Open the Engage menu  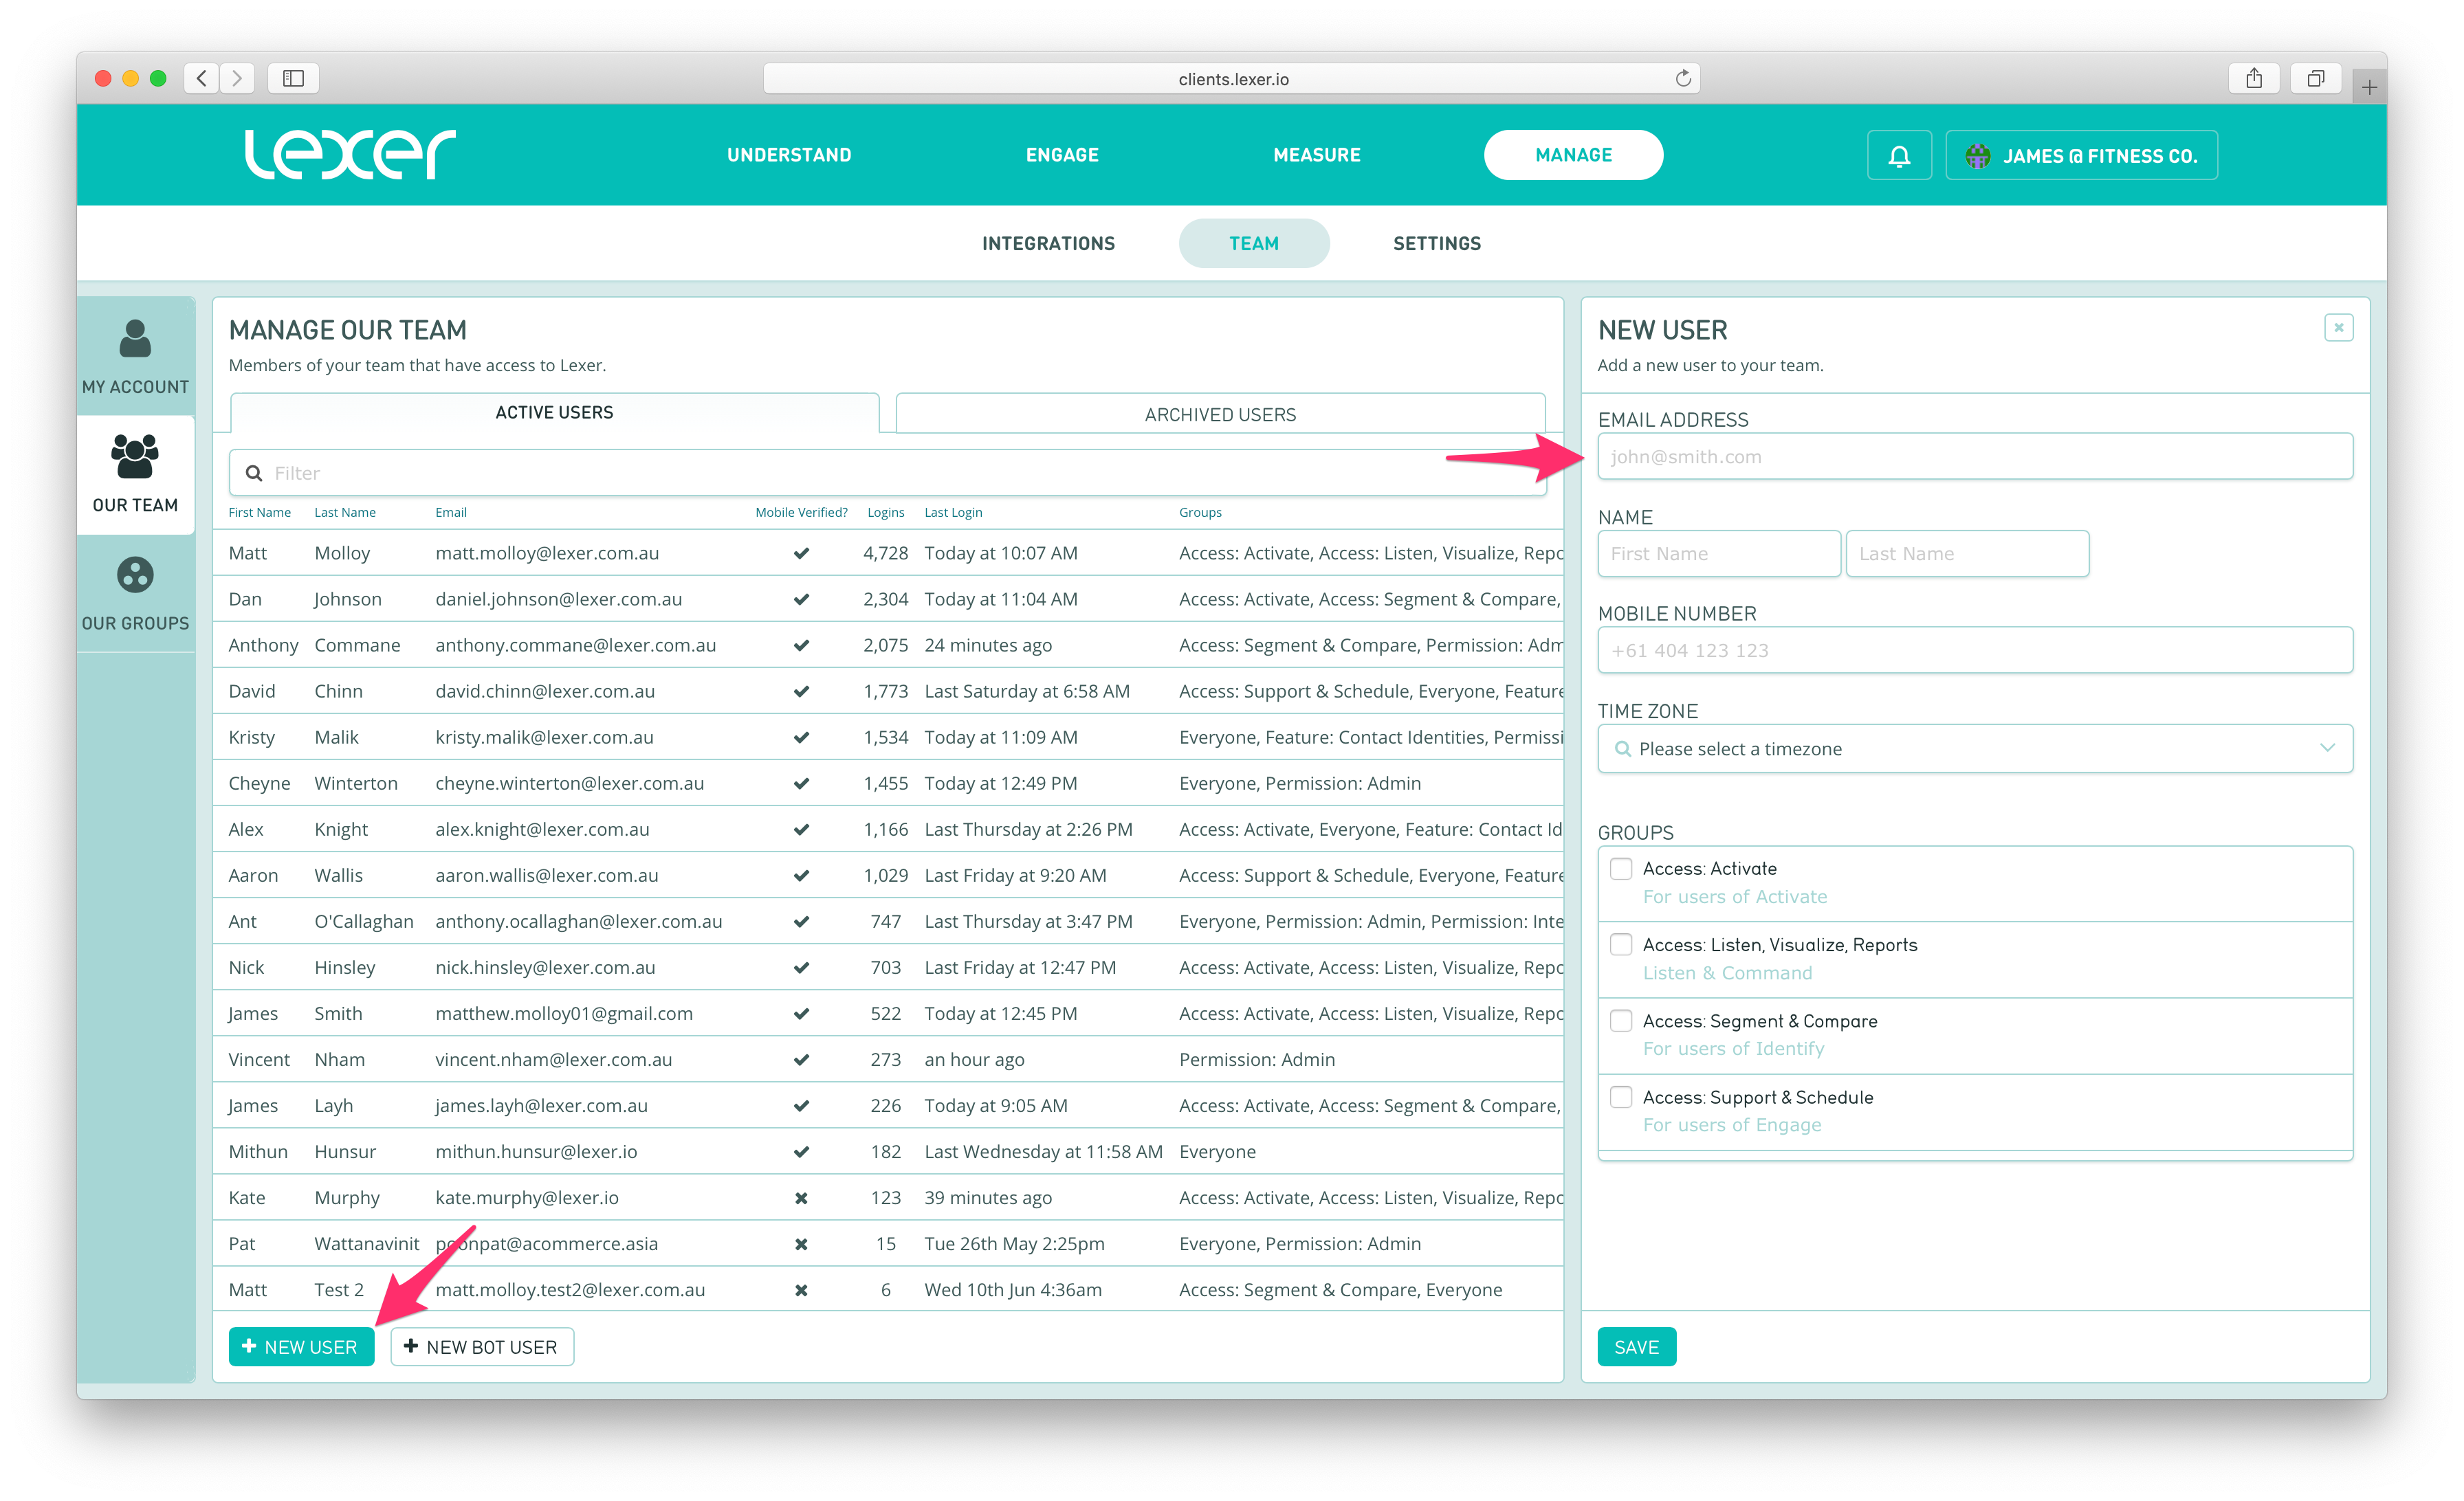click(x=1062, y=155)
